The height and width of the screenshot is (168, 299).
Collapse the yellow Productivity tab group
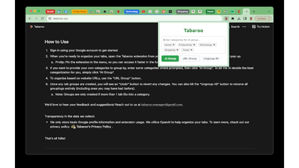[x=80, y=12]
